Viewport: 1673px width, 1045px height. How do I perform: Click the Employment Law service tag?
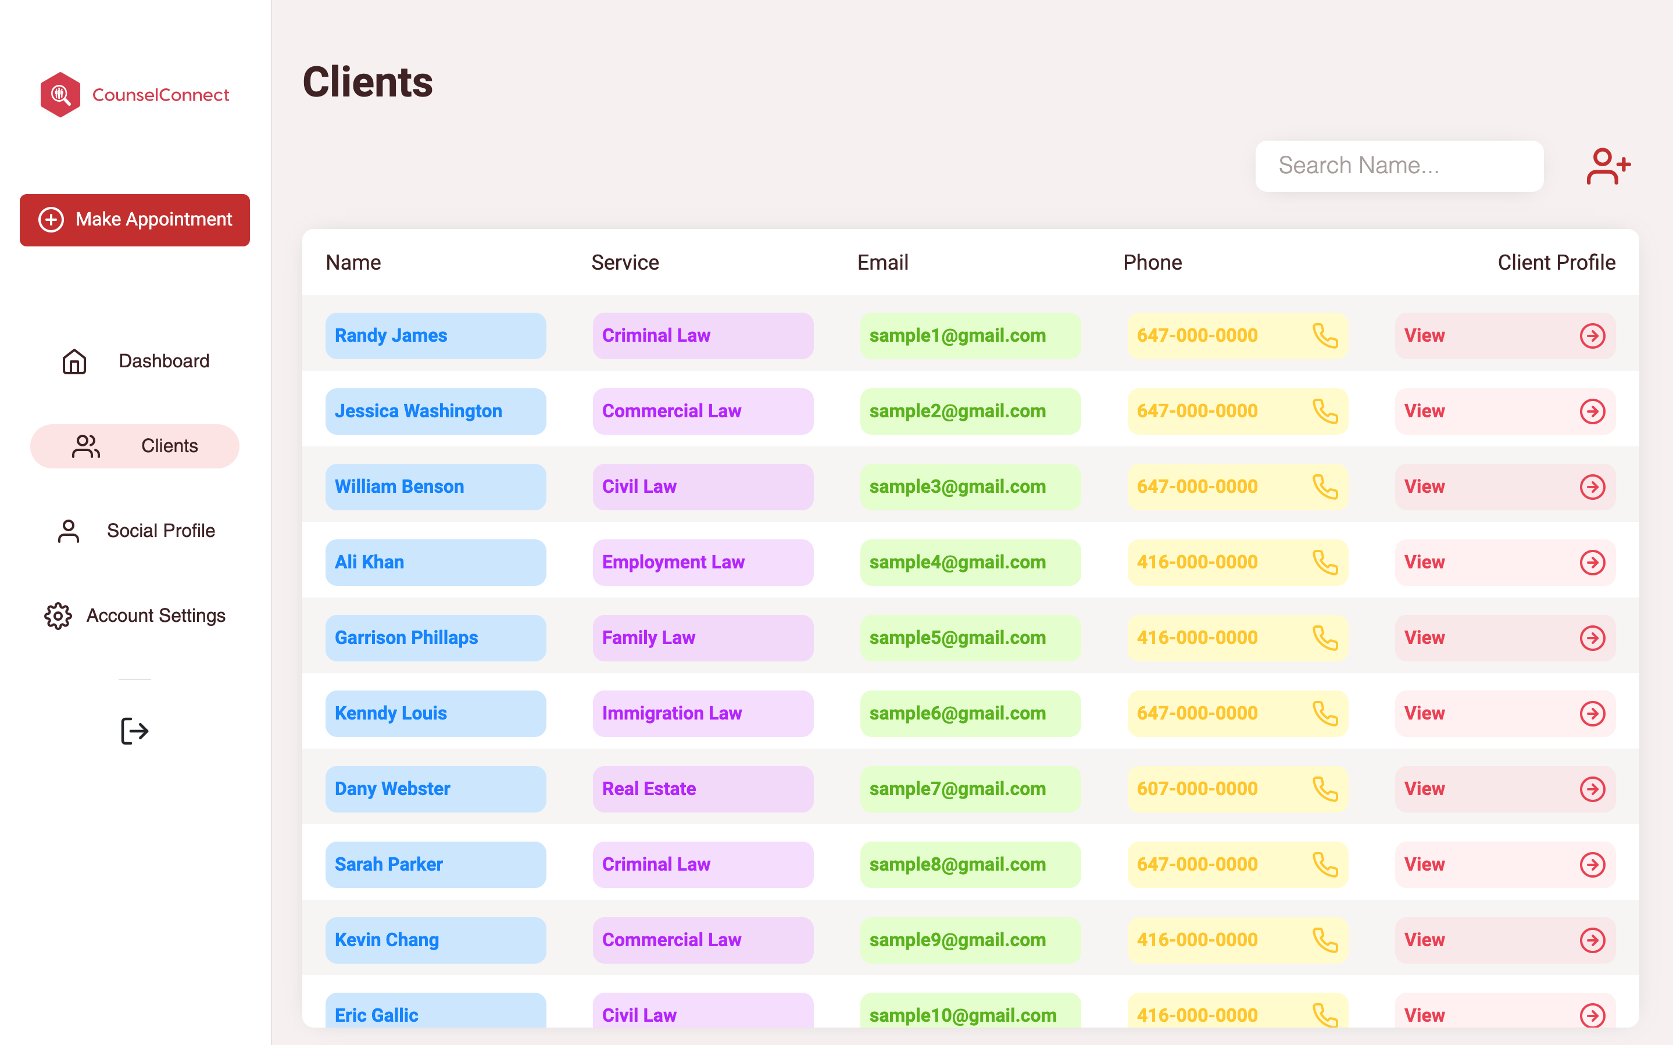pos(703,563)
